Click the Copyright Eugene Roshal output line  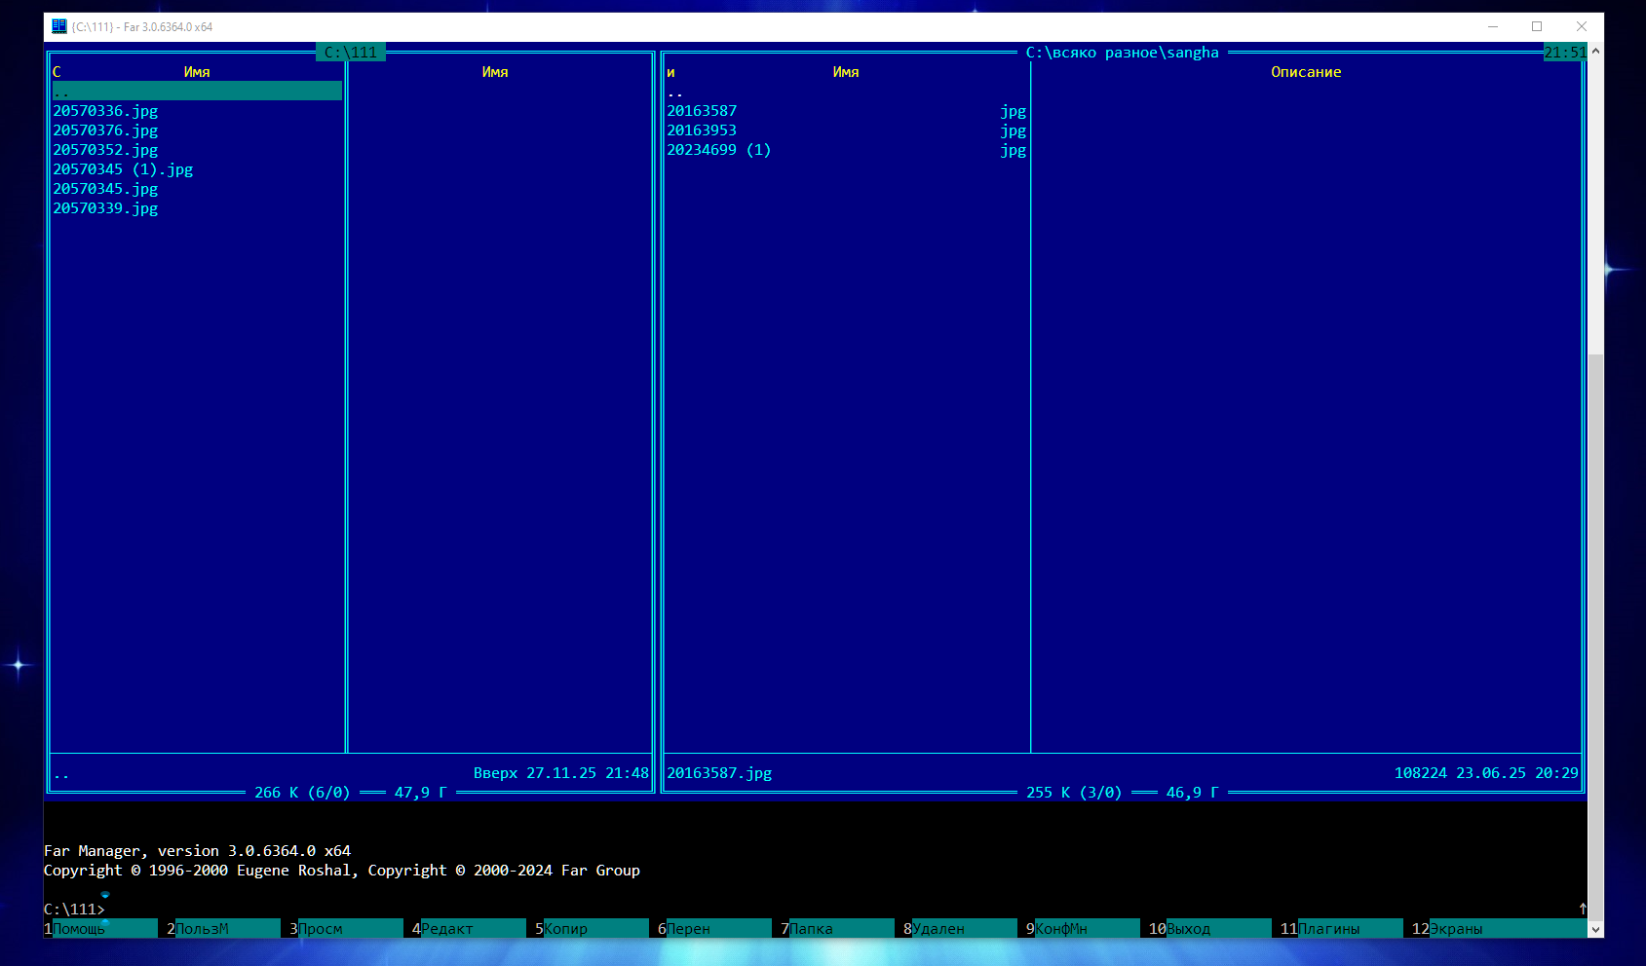coord(342,871)
